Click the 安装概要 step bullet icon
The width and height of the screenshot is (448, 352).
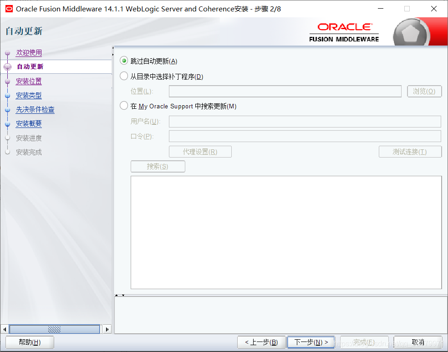pyautogui.click(x=8, y=124)
